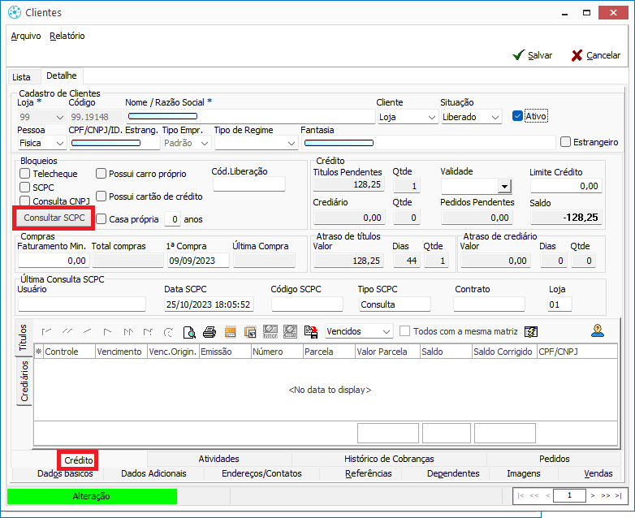Open the Histórico de Cobranças tab
This screenshot has height=518, width=635.
(x=389, y=459)
